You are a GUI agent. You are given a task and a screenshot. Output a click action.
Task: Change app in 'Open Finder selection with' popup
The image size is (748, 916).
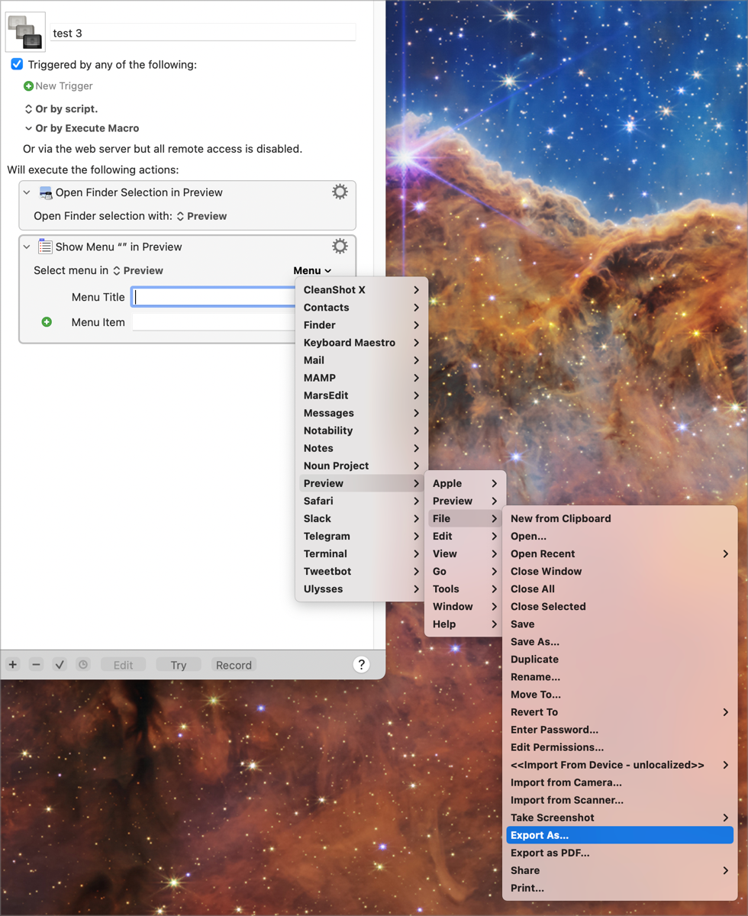point(202,216)
